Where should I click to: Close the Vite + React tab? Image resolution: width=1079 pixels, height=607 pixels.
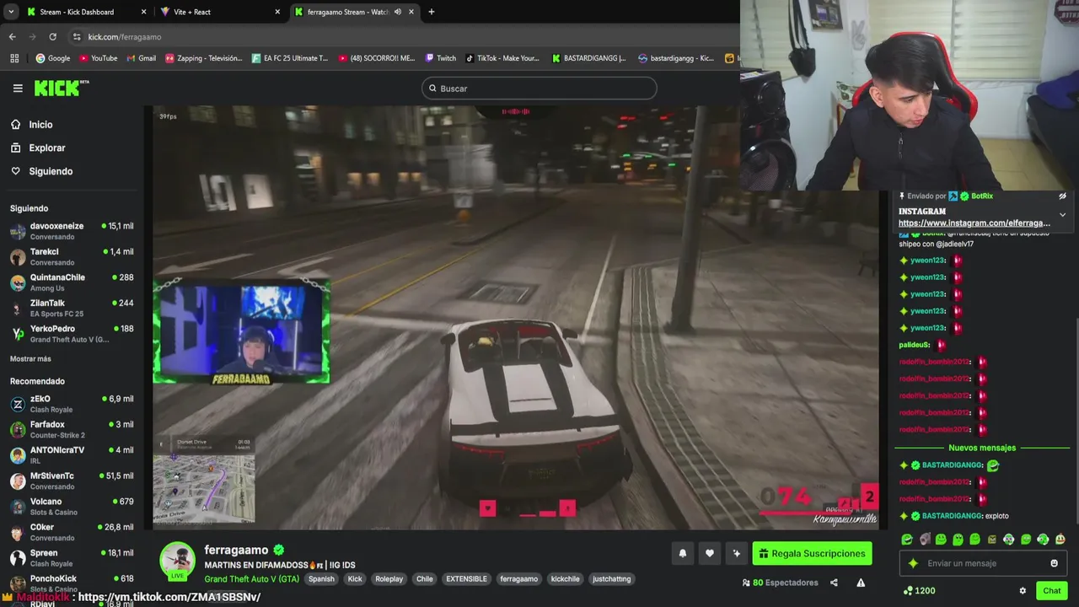[277, 12]
